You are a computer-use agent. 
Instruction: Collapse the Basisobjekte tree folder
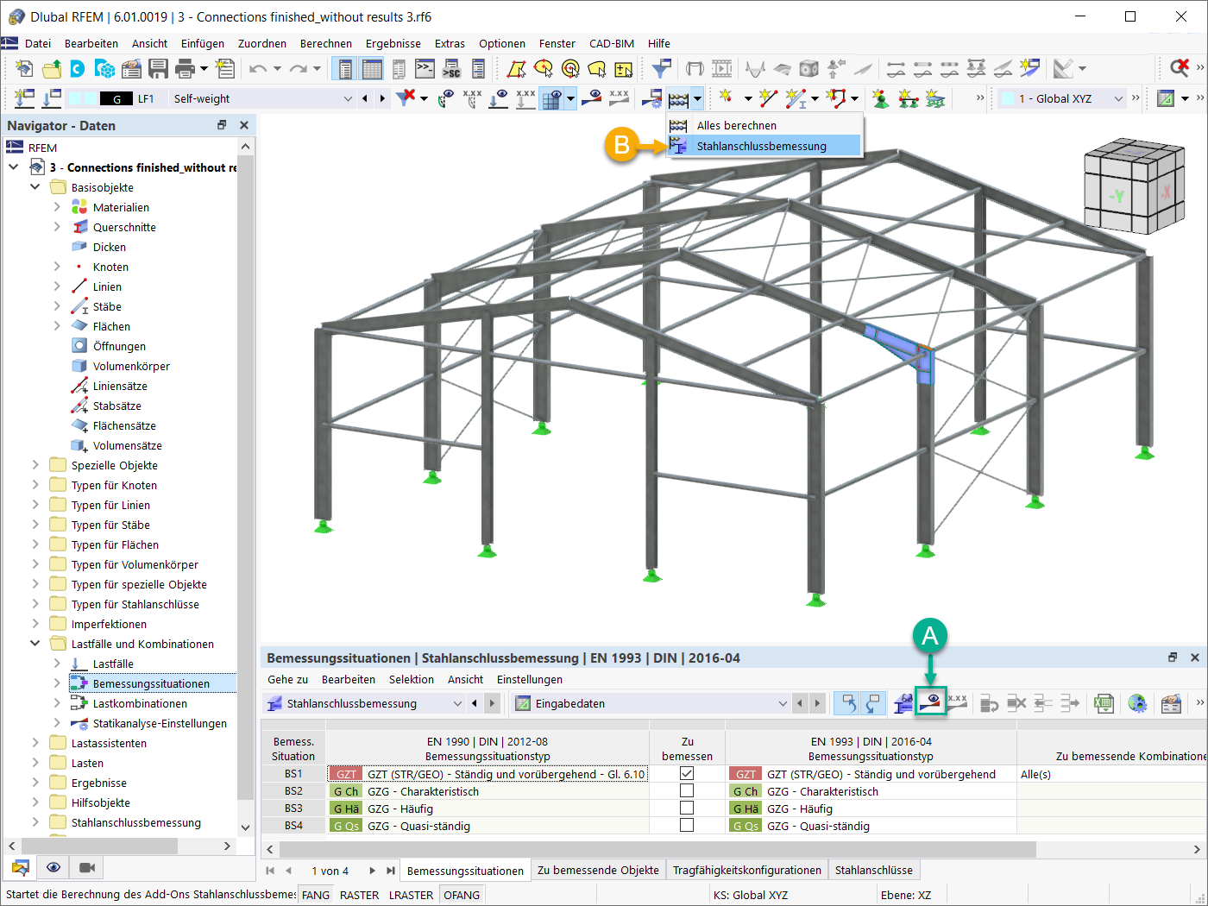click(35, 187)
